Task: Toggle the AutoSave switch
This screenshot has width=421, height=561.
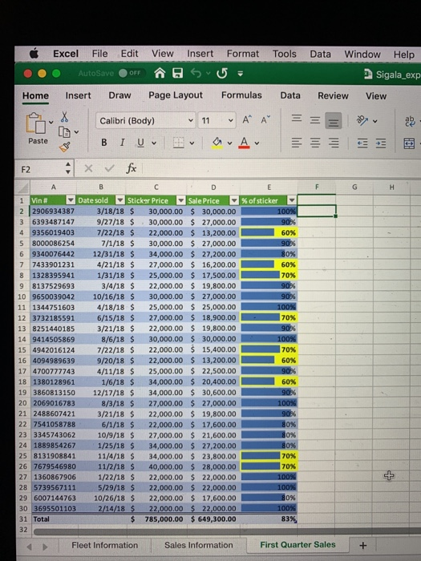Action: pos(131,73)
